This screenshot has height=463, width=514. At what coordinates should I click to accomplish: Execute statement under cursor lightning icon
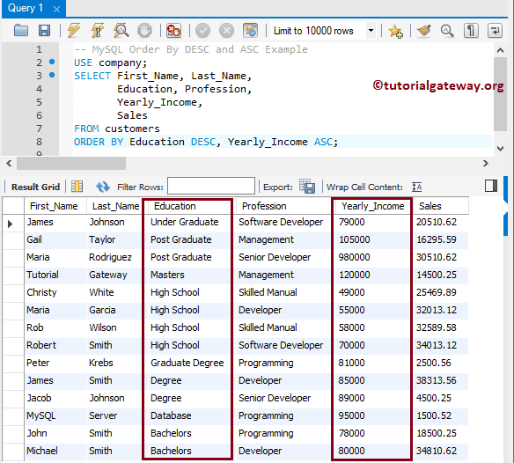[x=98, y=31]
